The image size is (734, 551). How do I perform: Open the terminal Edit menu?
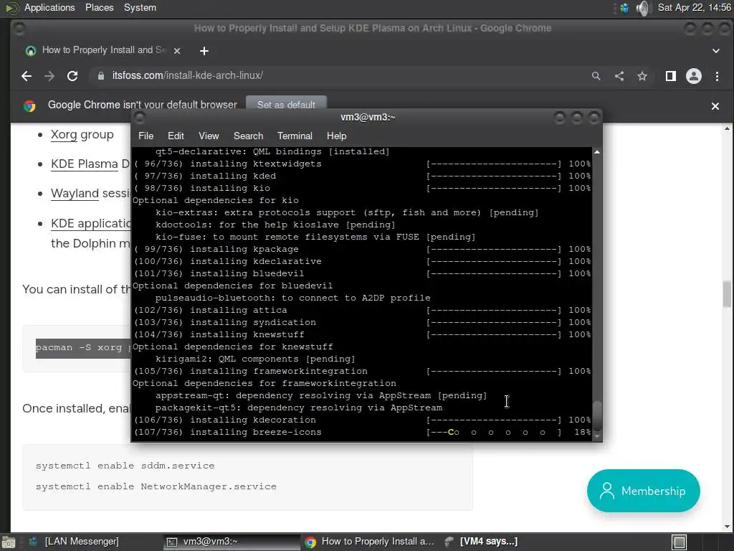click(x=176, y=136)
